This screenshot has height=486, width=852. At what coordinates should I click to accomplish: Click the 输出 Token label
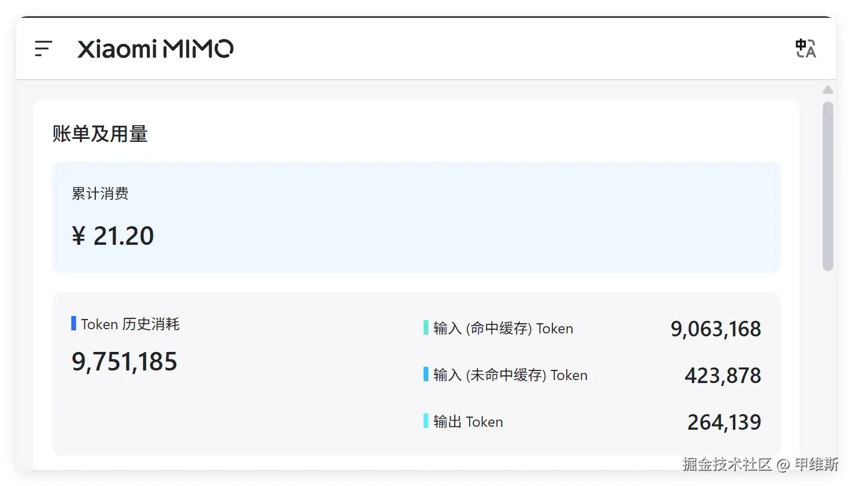468,422
